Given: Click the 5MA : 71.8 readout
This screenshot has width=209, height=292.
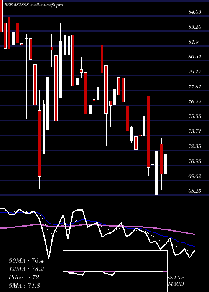Looking at the screenshot, I should coord(24,286).
